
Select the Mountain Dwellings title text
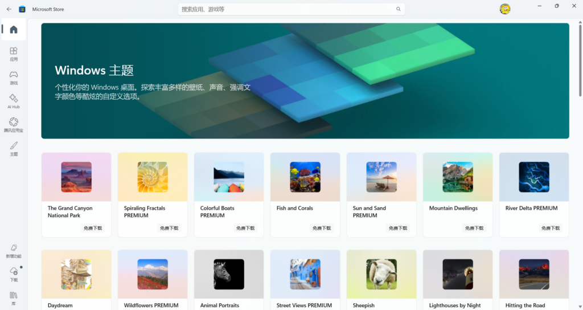click(453, 208)
